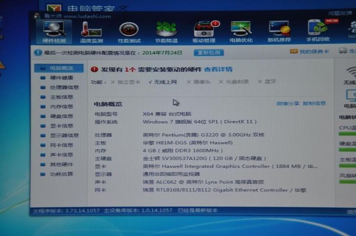Click the www.ludashi.com title text
Viewport: 356px width, 236px height.
[x=87, y=16]
